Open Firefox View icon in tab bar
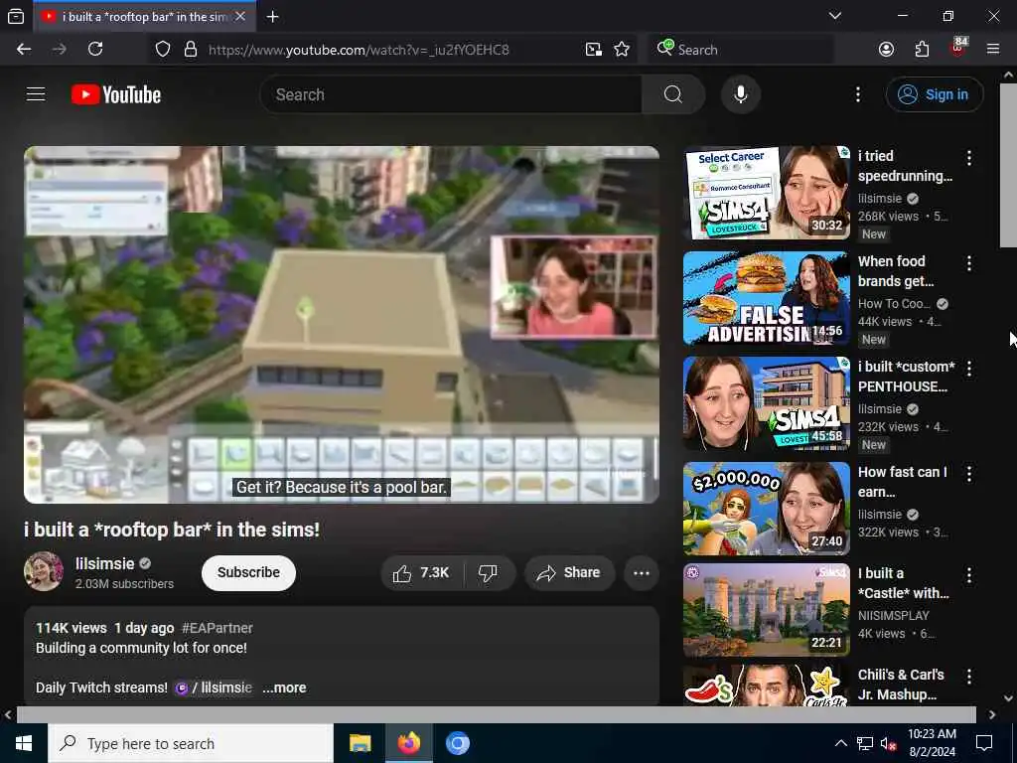1017x763 pixels. coord(16,17)
